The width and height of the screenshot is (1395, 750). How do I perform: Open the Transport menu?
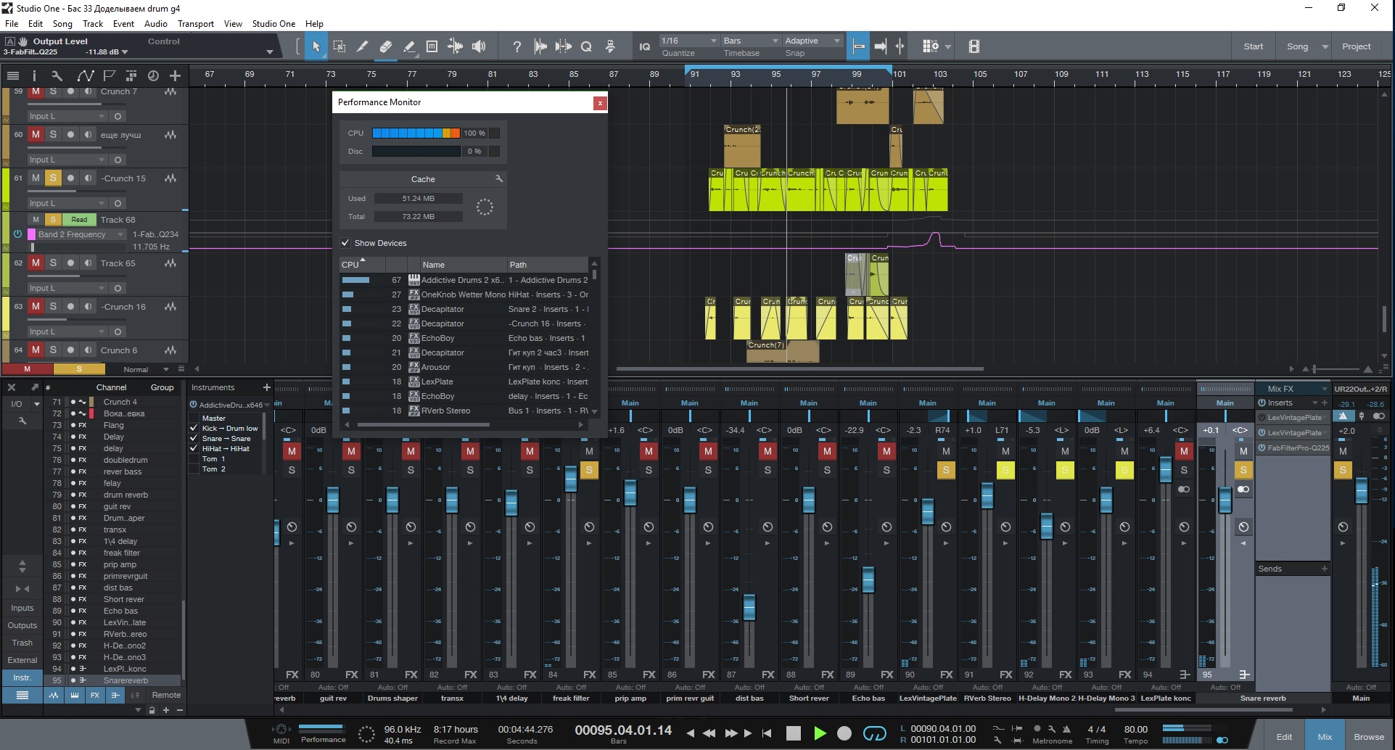click(x=195, y=23)
